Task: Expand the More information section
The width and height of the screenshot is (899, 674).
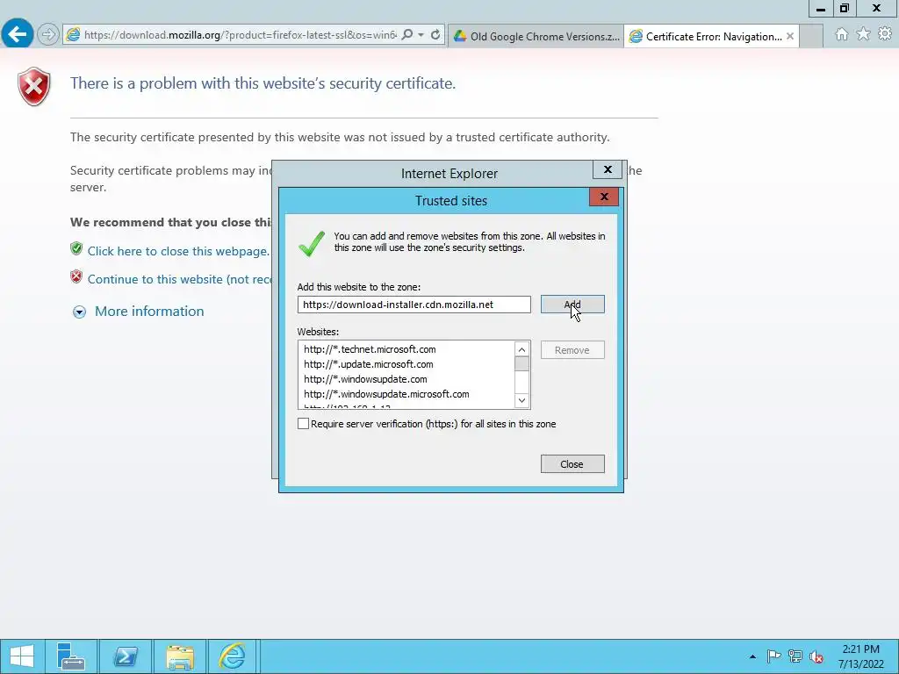Action: pos(149,312)
